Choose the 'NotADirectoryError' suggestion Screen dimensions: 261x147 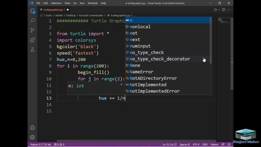pyautogui.click(x=167, y=78)
